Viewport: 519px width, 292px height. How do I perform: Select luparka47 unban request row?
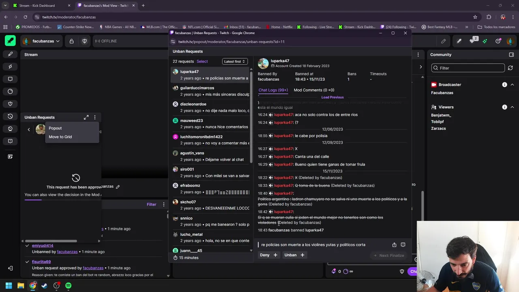210,75
